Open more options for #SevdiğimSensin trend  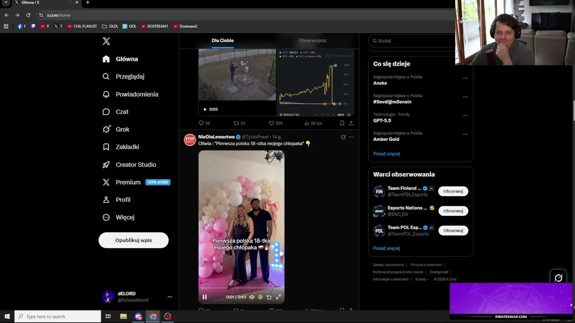(465, 97)
